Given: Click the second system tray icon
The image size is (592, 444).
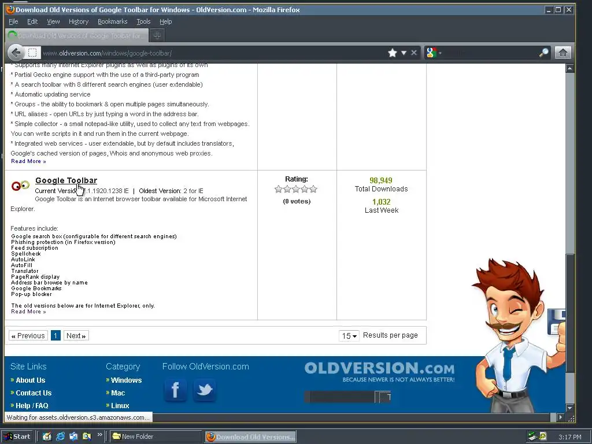Looking at the screenshot, I should tap(543, 436).
